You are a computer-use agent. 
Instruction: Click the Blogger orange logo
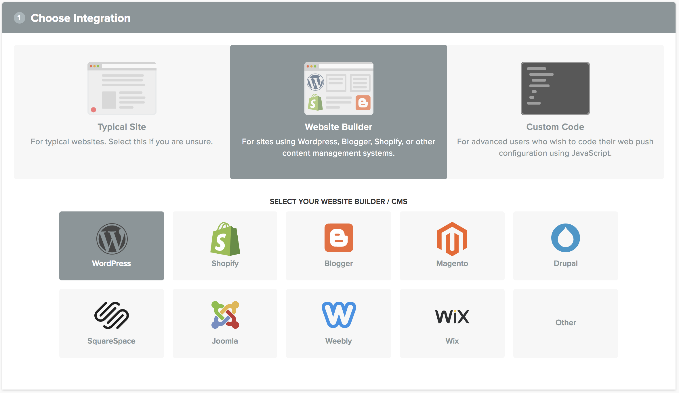[x=339, y=238]
